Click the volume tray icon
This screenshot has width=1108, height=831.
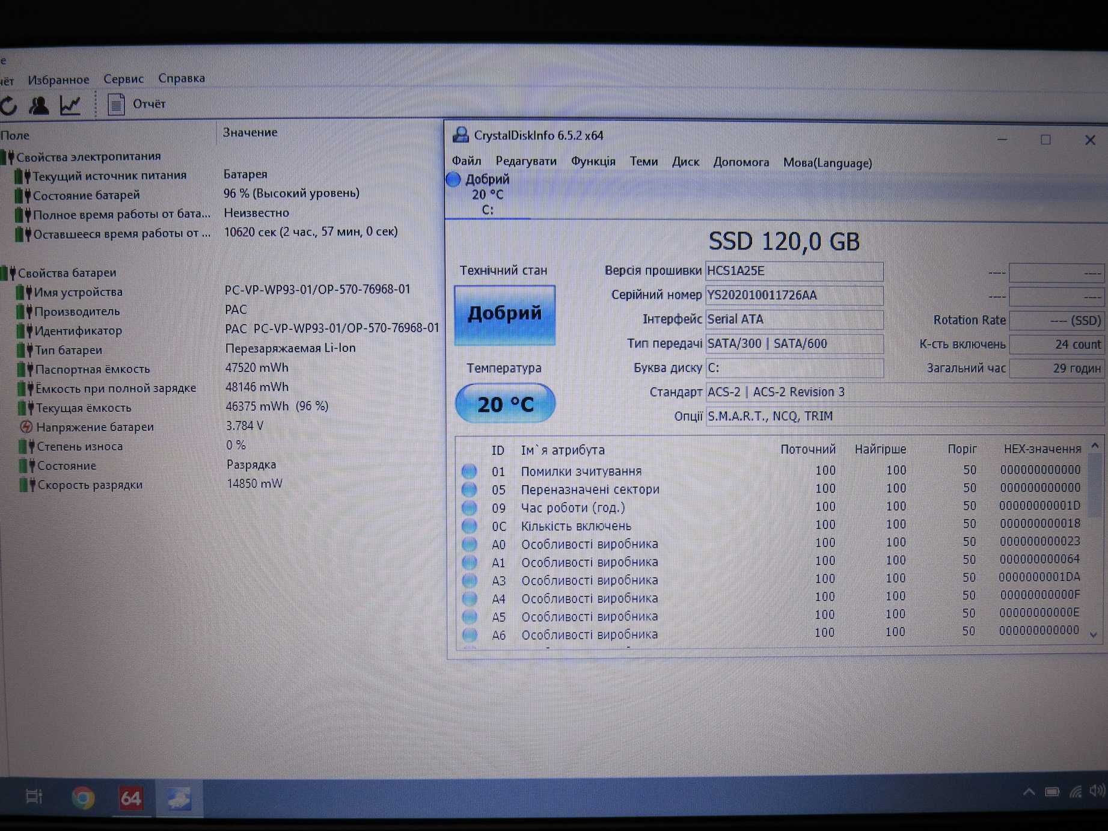[1097, 790]
